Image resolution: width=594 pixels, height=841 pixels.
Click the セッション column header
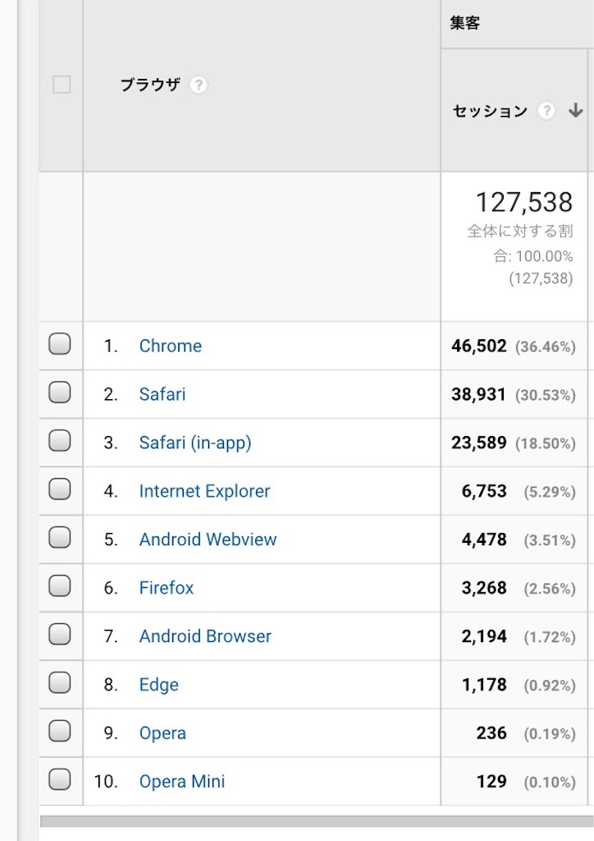[x=490, y=111]
